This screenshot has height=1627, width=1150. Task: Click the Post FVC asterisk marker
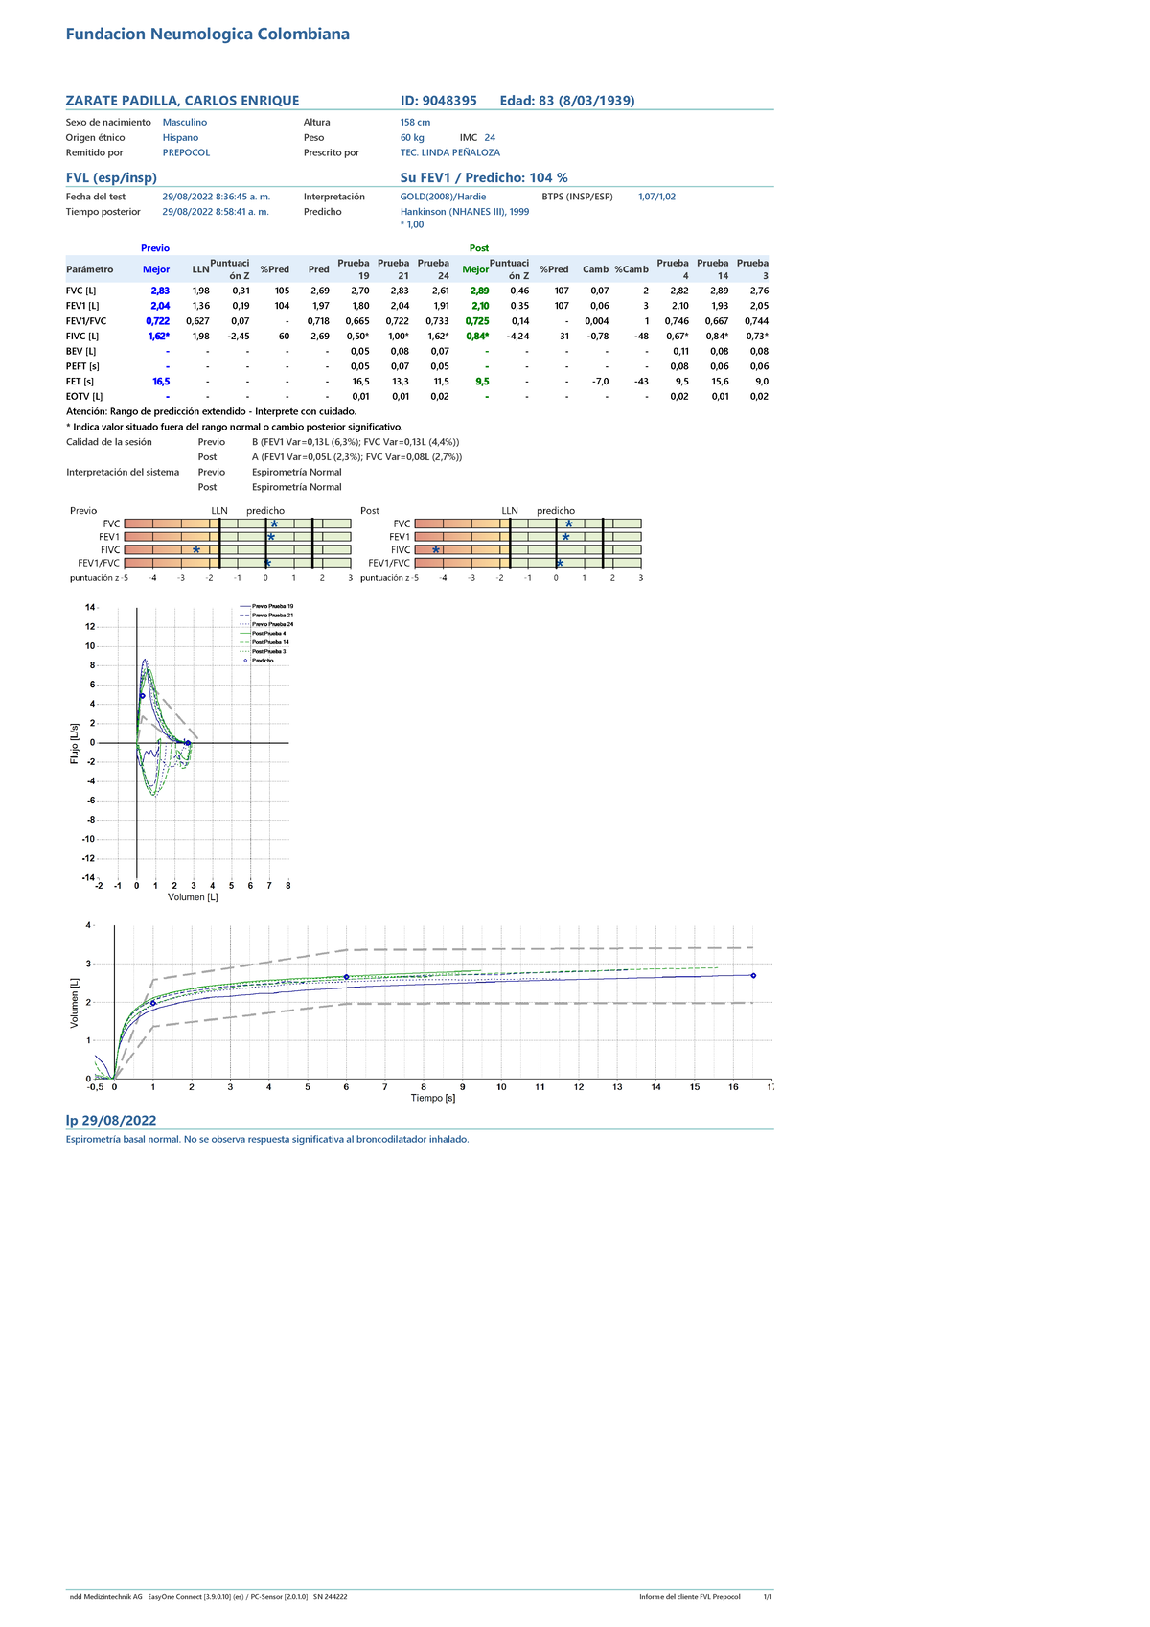coord(568,524)
